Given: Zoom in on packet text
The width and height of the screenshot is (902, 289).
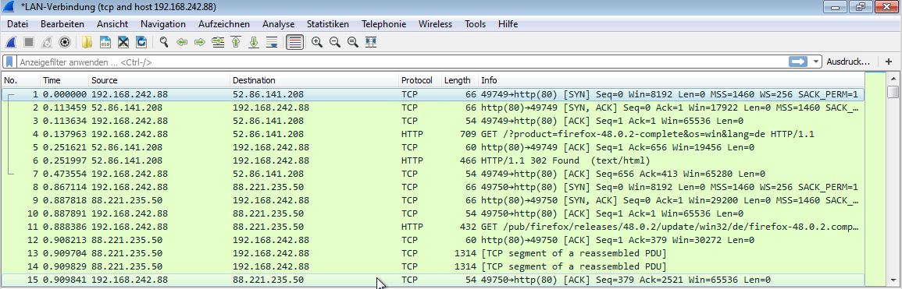Looking at the screenshot, I should point(316,42).
